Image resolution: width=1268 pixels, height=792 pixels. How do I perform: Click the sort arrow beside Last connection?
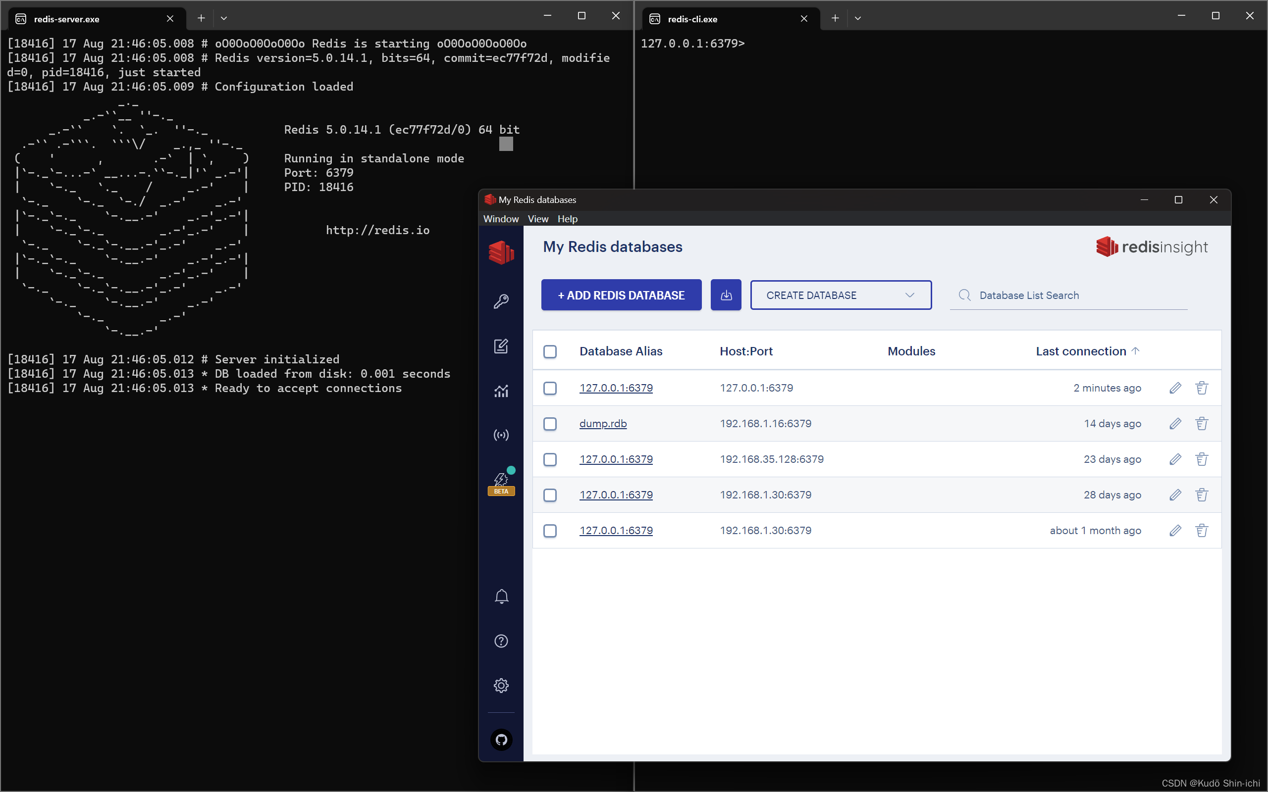1135,351
